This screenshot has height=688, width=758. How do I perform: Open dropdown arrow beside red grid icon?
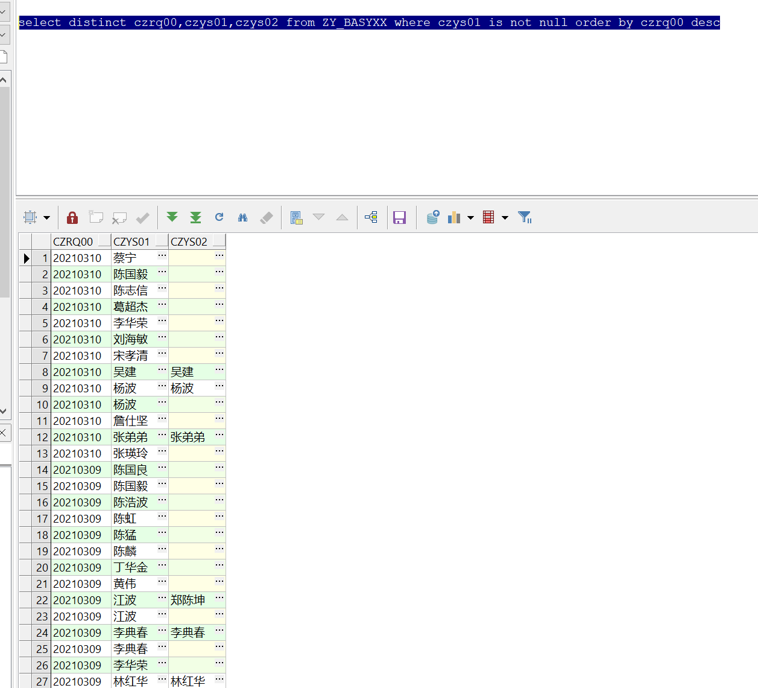(505, 218)
